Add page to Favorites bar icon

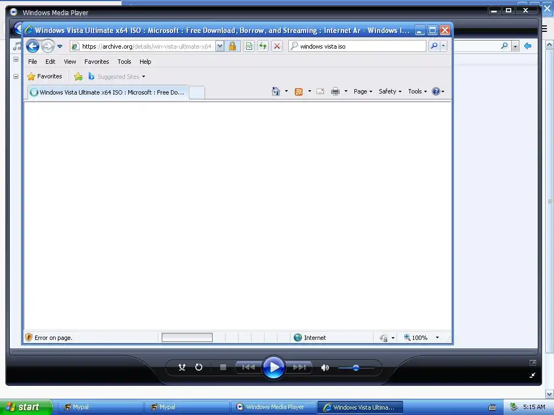point(78,76)
